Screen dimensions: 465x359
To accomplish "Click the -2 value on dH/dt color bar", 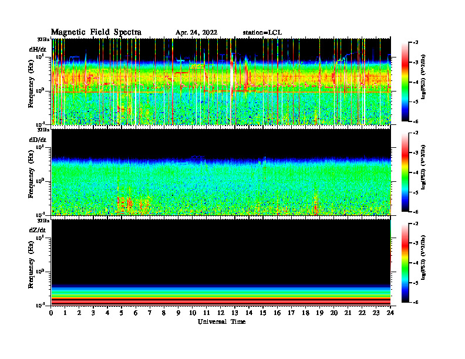I will coord(416,43).
